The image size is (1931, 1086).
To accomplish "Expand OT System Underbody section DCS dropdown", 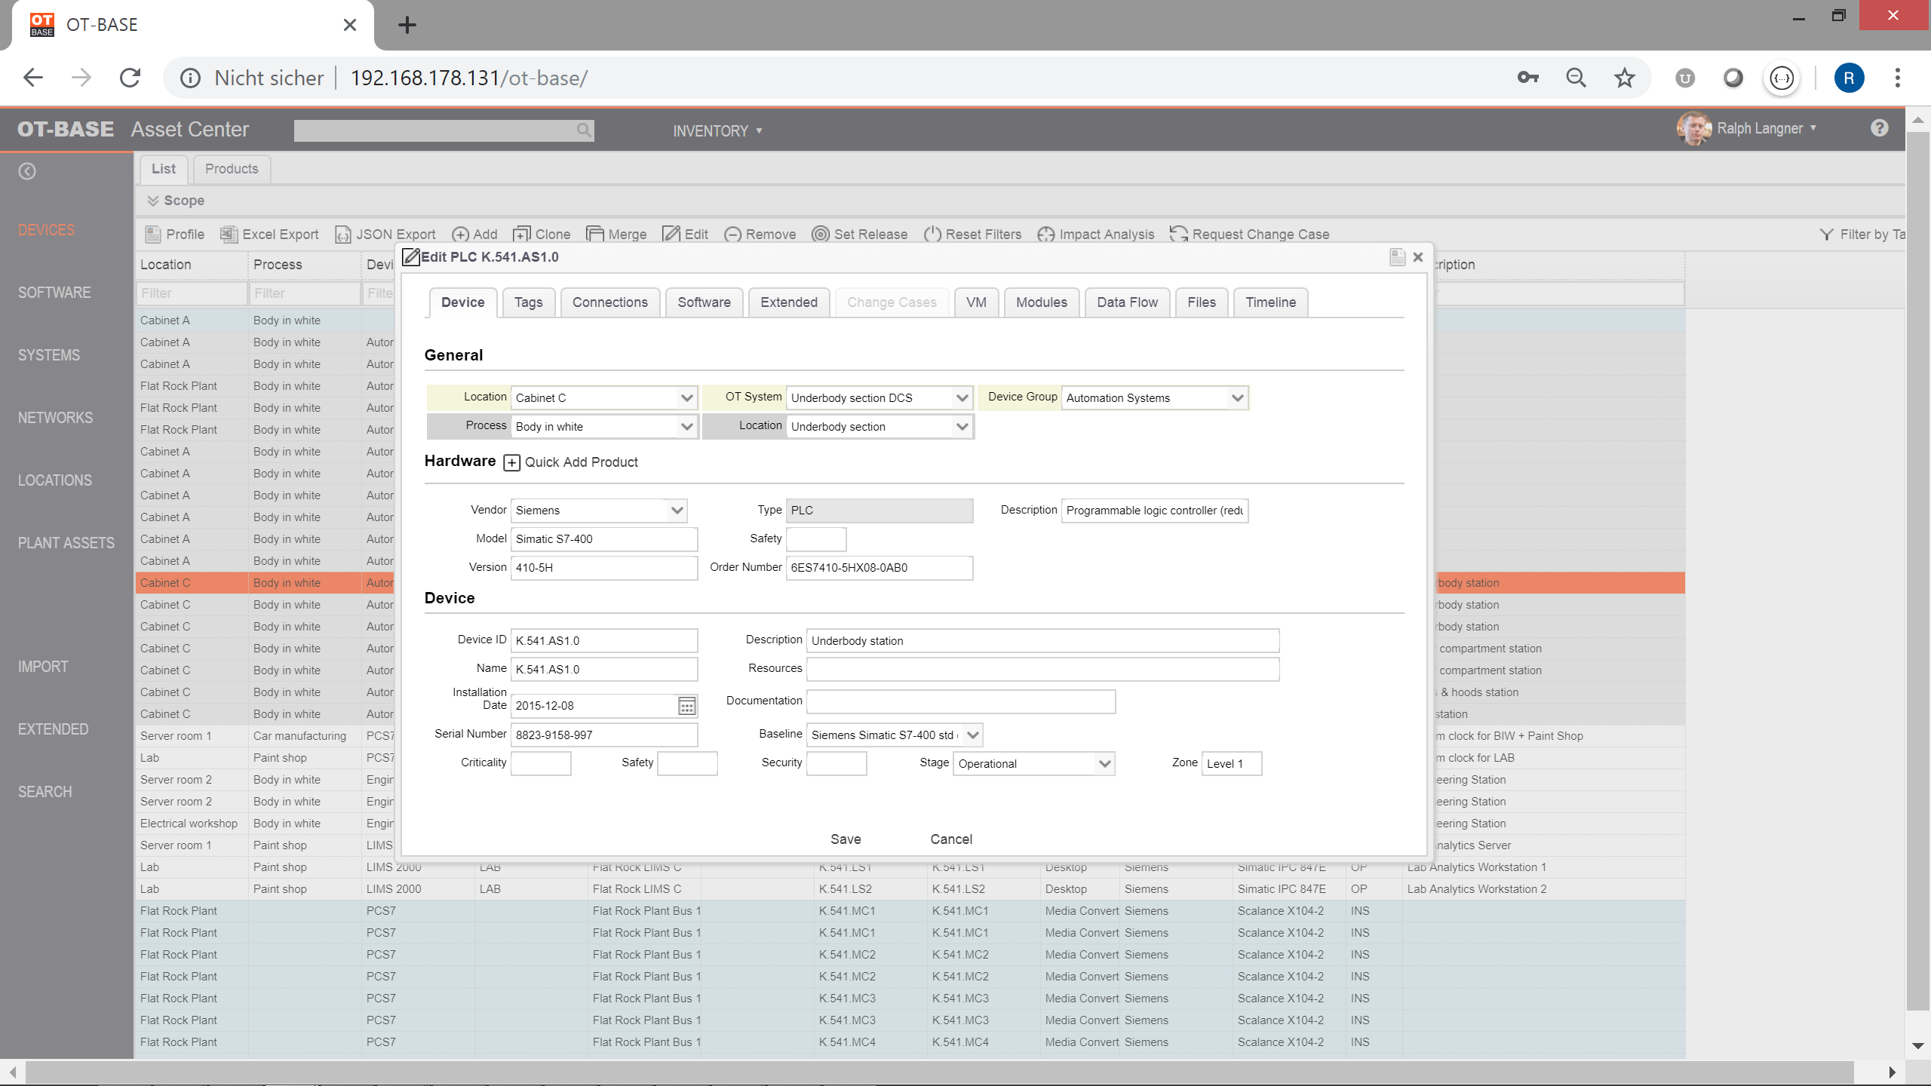I will tap(962, 397).
